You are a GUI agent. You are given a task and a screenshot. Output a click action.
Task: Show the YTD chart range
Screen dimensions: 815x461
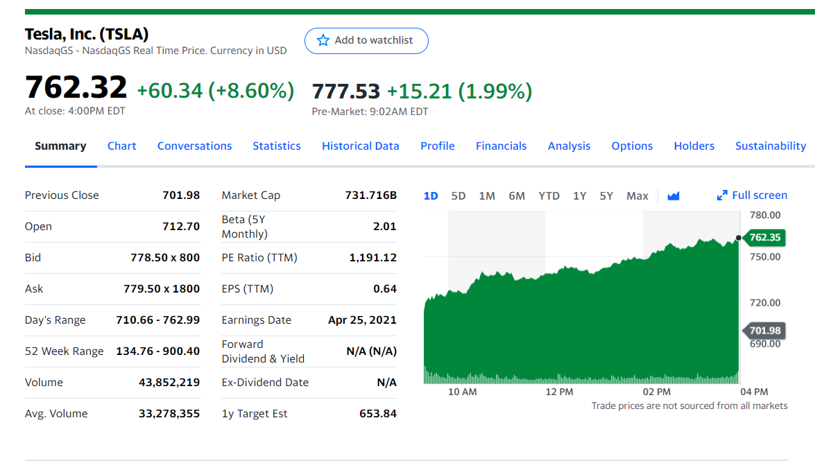click(x=549, y=196)
